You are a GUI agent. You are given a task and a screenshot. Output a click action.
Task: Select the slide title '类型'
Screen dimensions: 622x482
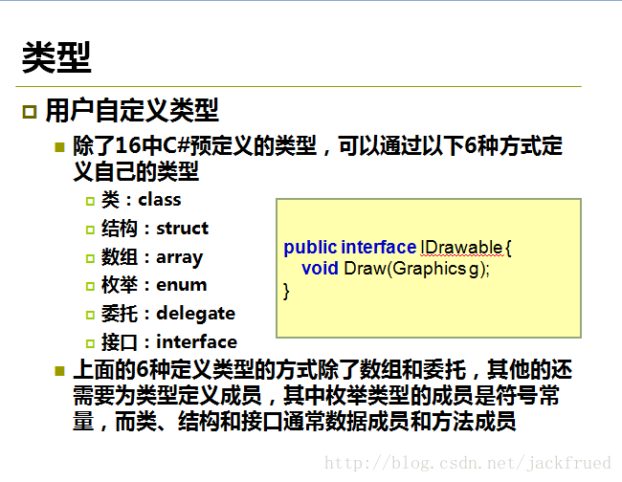pos(56,57)
